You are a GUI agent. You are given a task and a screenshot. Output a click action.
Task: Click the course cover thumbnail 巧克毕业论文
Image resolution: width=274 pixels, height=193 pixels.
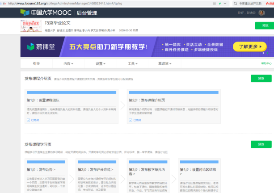point(31,25)
